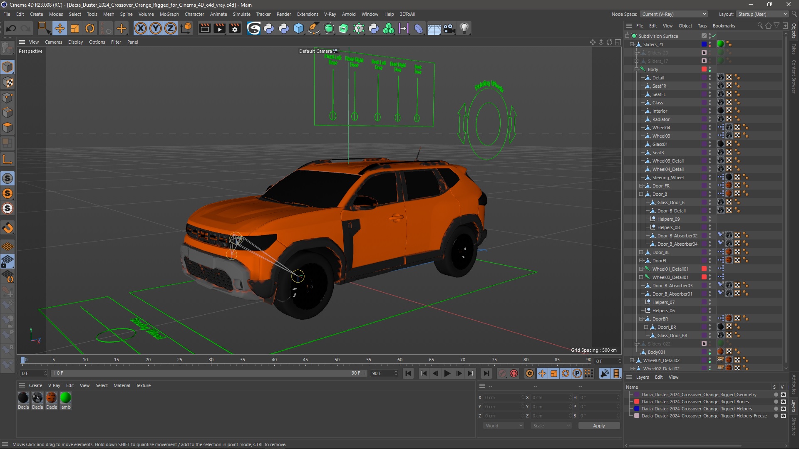Image resolution: width=799 pixels, height=449 pixels.
Task: Click the MoGraph cloner green cubes icon
Action: pos(389,28)
